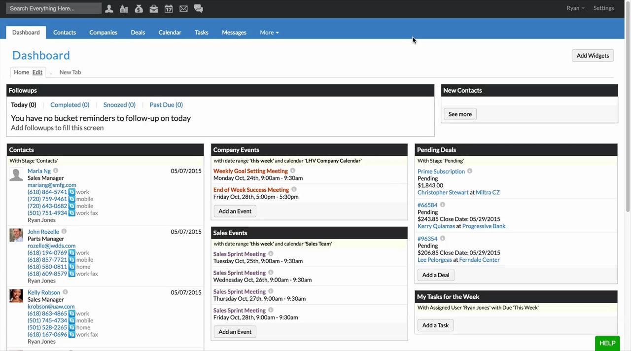Click Add an Event under Sales Events
The image size is (631, 351).
pos(235,332)
